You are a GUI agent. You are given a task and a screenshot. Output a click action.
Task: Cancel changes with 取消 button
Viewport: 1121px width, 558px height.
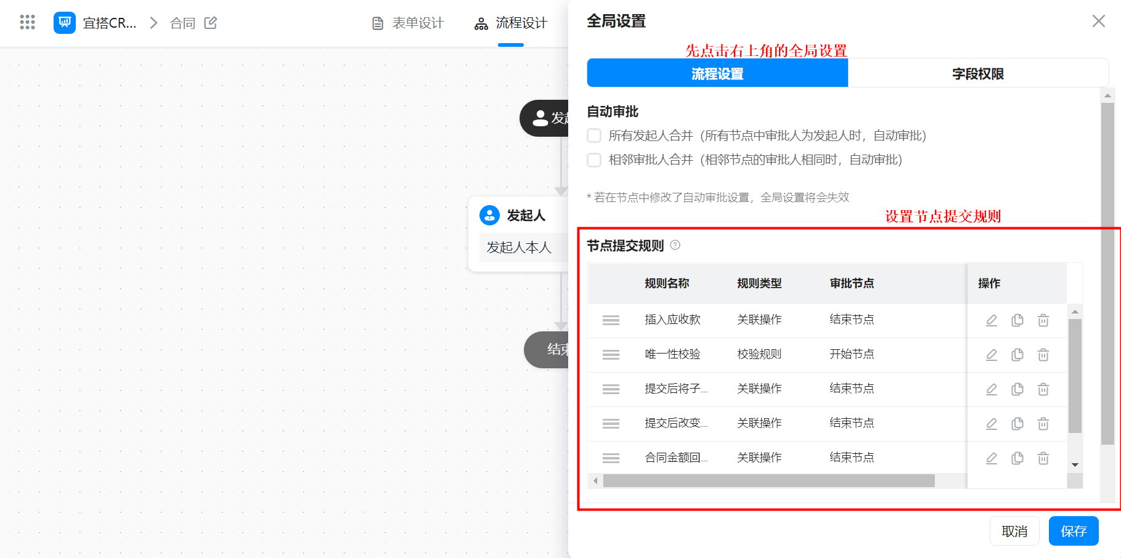click(x=1014, y=531)
